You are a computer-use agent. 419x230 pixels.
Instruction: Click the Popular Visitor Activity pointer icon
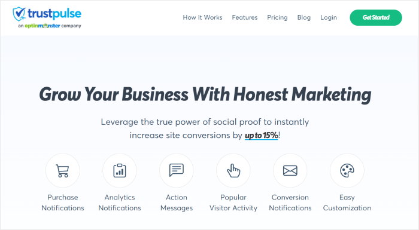click(233, 170)
